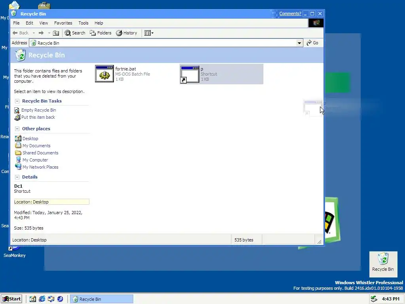Open the View menu
The height and width of the screenshot is (304, 405).
tap(44, 23)
